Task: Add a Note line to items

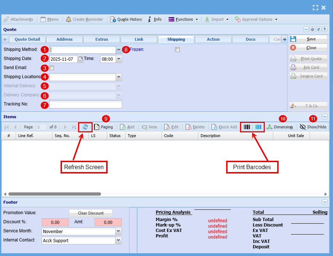Action: point(150,127)
